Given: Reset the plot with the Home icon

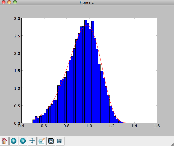Looking at the screenshot, I should (4, 141).
